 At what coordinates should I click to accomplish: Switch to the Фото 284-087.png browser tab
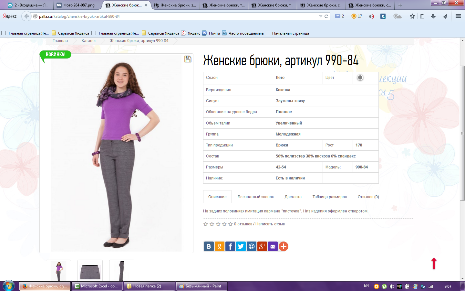tap(78, 5)
